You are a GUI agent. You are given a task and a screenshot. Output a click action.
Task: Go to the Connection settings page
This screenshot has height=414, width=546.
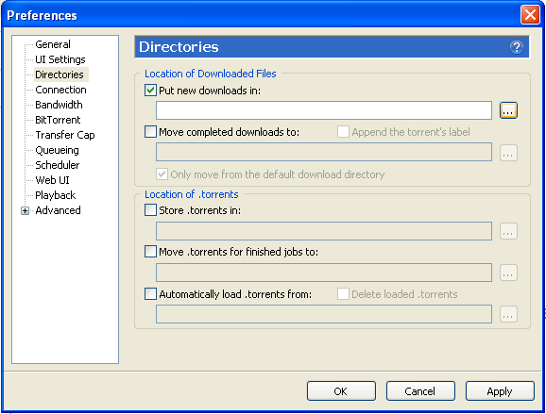pyautogui.click(x=60, y=90)
